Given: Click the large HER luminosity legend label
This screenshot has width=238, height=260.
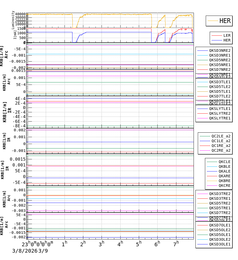Looking at the screenshot, I should click(x=225, y=21).
